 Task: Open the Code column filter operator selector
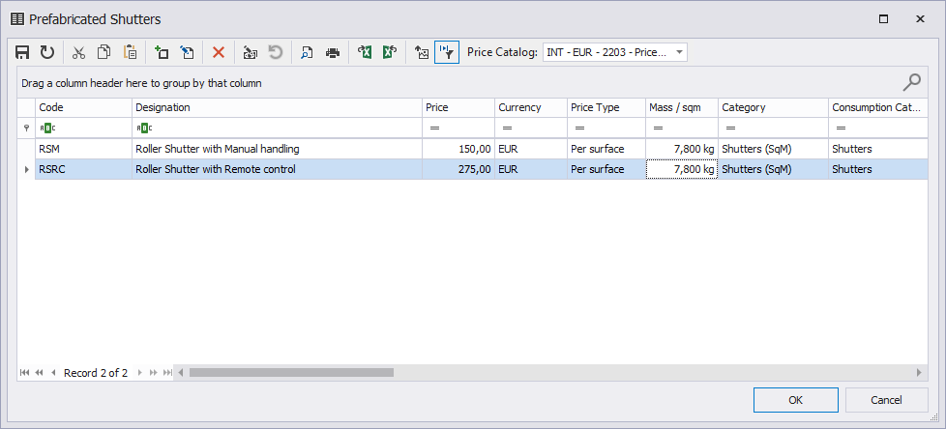pos(46,128)
